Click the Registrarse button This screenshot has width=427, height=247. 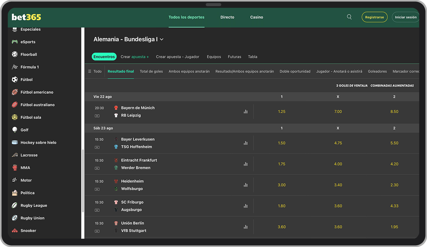click(375, 17)
